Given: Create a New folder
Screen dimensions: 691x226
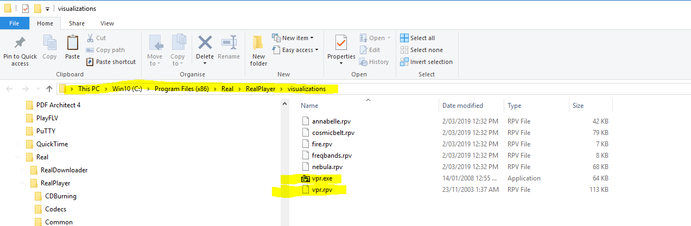Looking at the screenshot, I should tap(258, 51).
